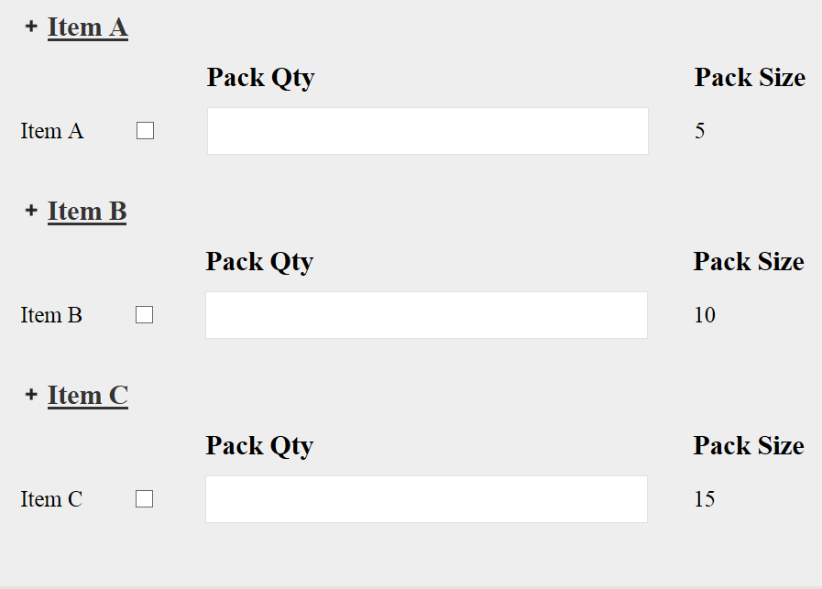Click inside Item A's Pack Qty field
Viewport: 822px width, 589px height.
(426, 130)
